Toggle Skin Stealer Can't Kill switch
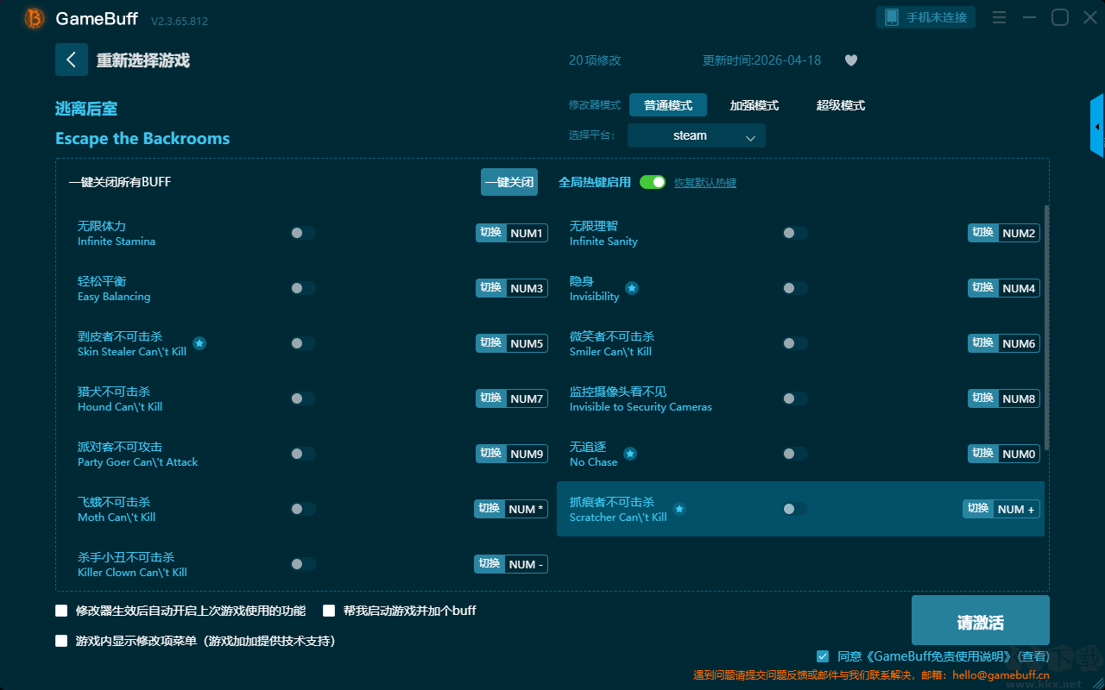This screenshot has height=690, width=1105. (x=303, y=343)
